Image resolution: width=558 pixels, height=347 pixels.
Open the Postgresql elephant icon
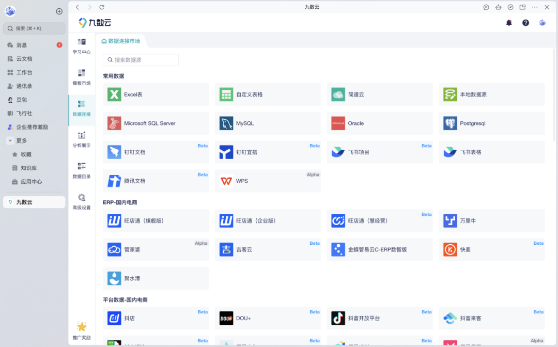tap(450, 123)
